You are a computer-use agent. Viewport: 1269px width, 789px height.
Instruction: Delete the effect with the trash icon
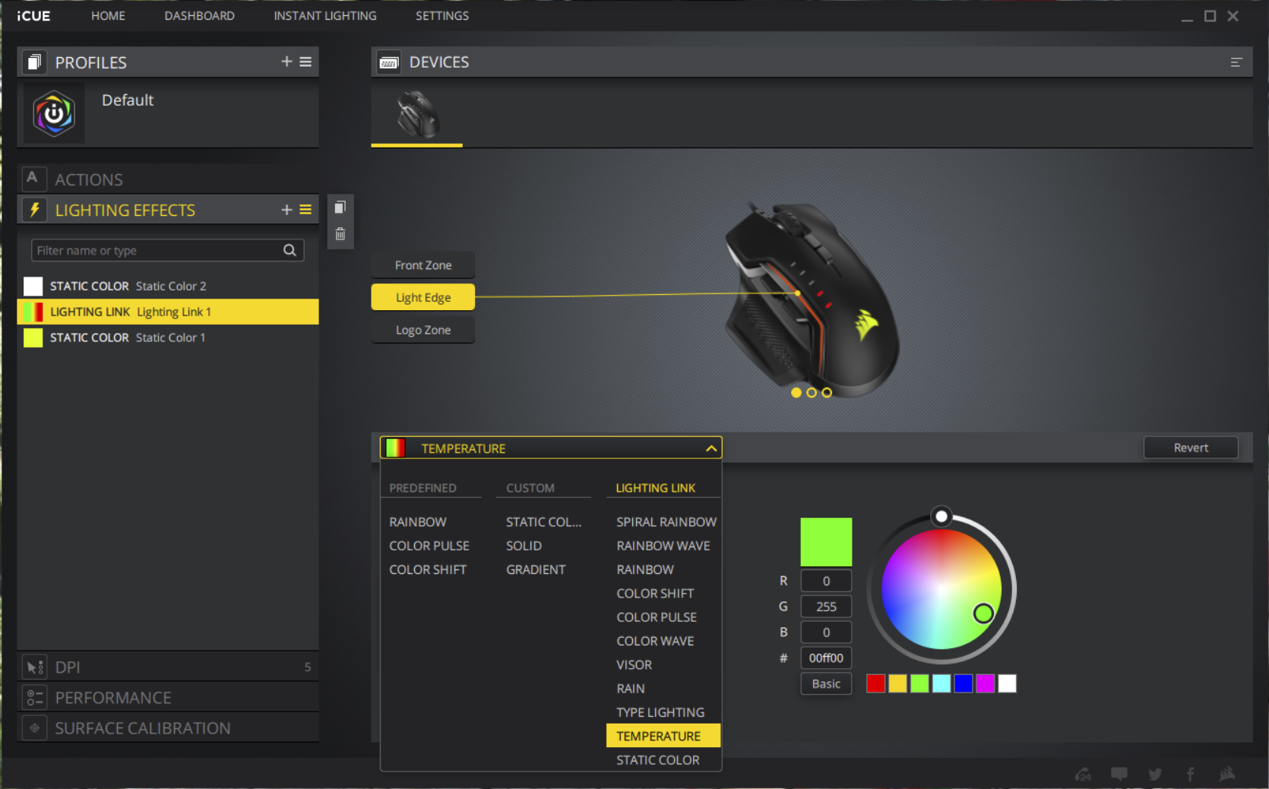click(x=340, y=234)
